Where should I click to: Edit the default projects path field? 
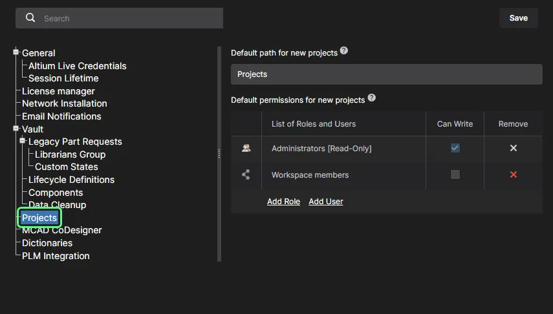tap(386, 74)
